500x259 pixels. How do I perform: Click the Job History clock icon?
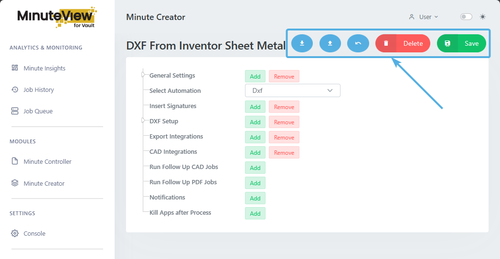coord(15,90)
